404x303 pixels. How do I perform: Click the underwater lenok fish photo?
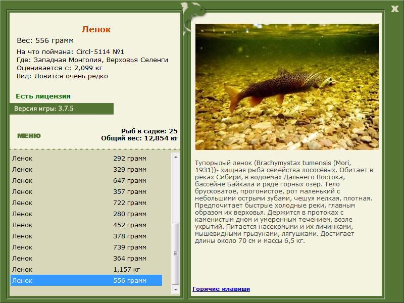287,87
